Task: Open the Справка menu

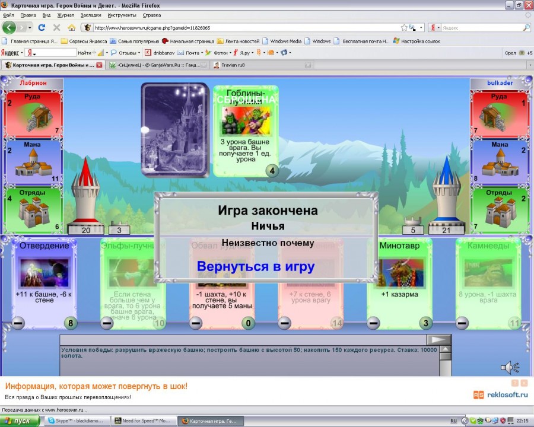Action: pos(151,15)
